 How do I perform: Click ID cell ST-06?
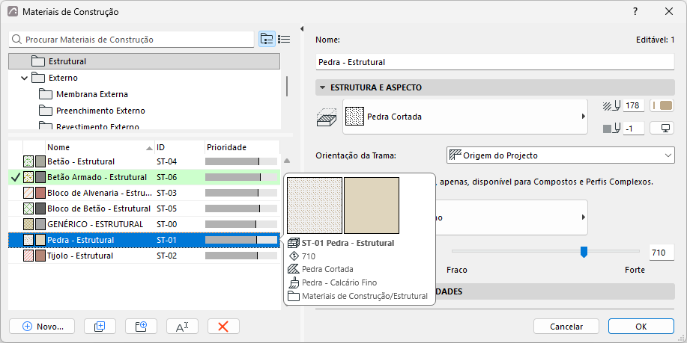tap(167, 177)
